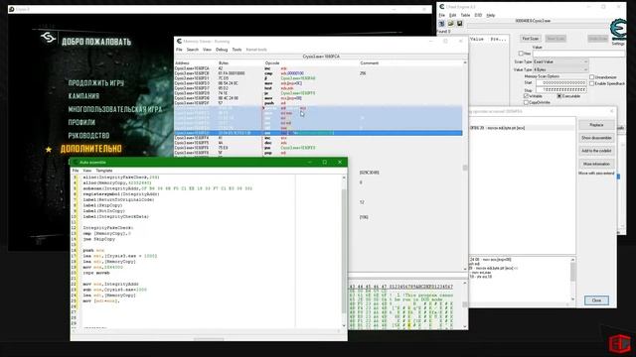Click the open folder icon in Cheat Engine toolbar

[x=450, y=24]
